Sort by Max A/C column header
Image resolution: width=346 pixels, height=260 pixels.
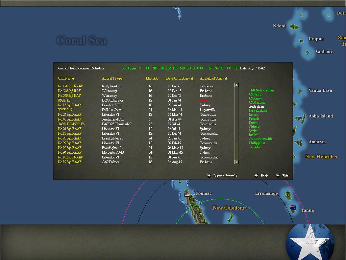(x=152, y=78)
